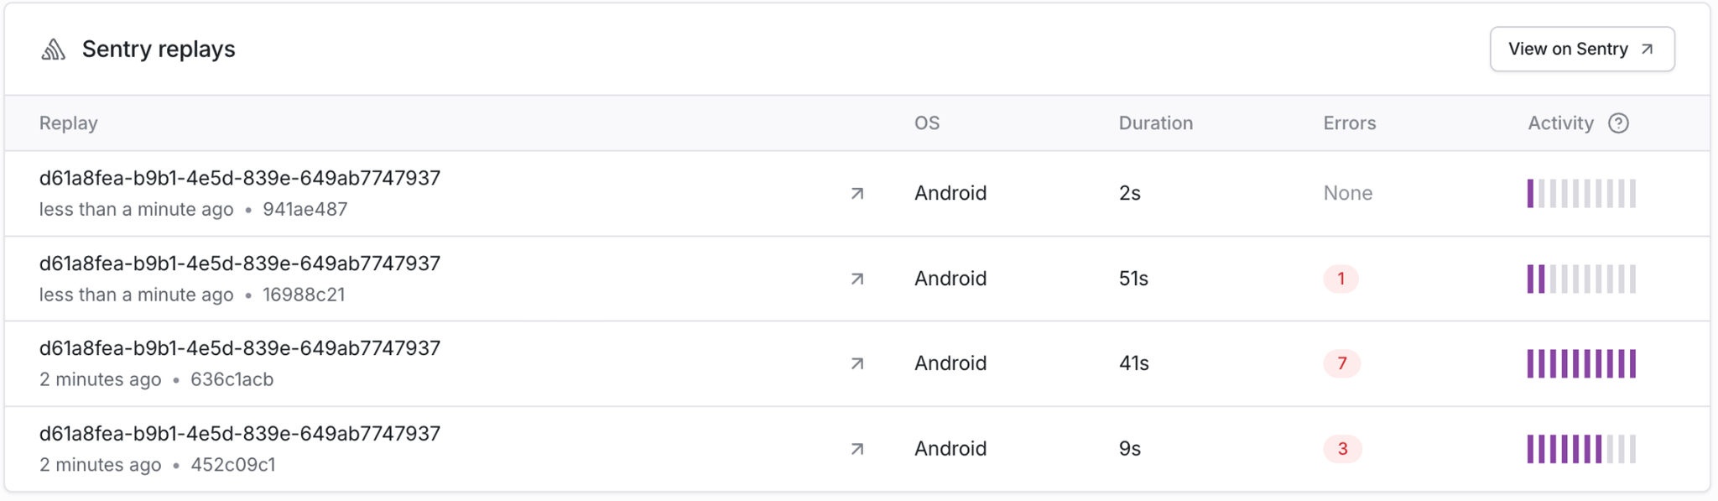1718x501 pixels.
Task: Click activity bar of the 9s replay
Action: coord(1581,449)
